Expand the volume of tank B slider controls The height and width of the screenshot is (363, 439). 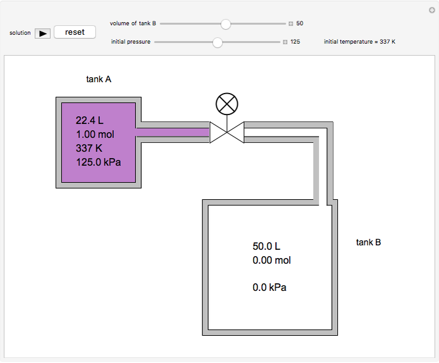(x=291, y=23)
